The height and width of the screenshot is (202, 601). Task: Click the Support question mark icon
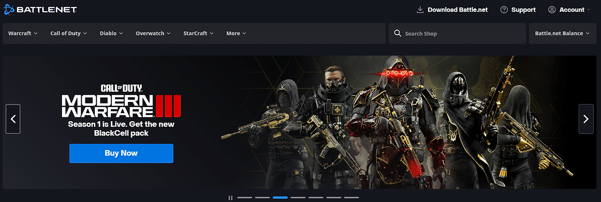504,9
